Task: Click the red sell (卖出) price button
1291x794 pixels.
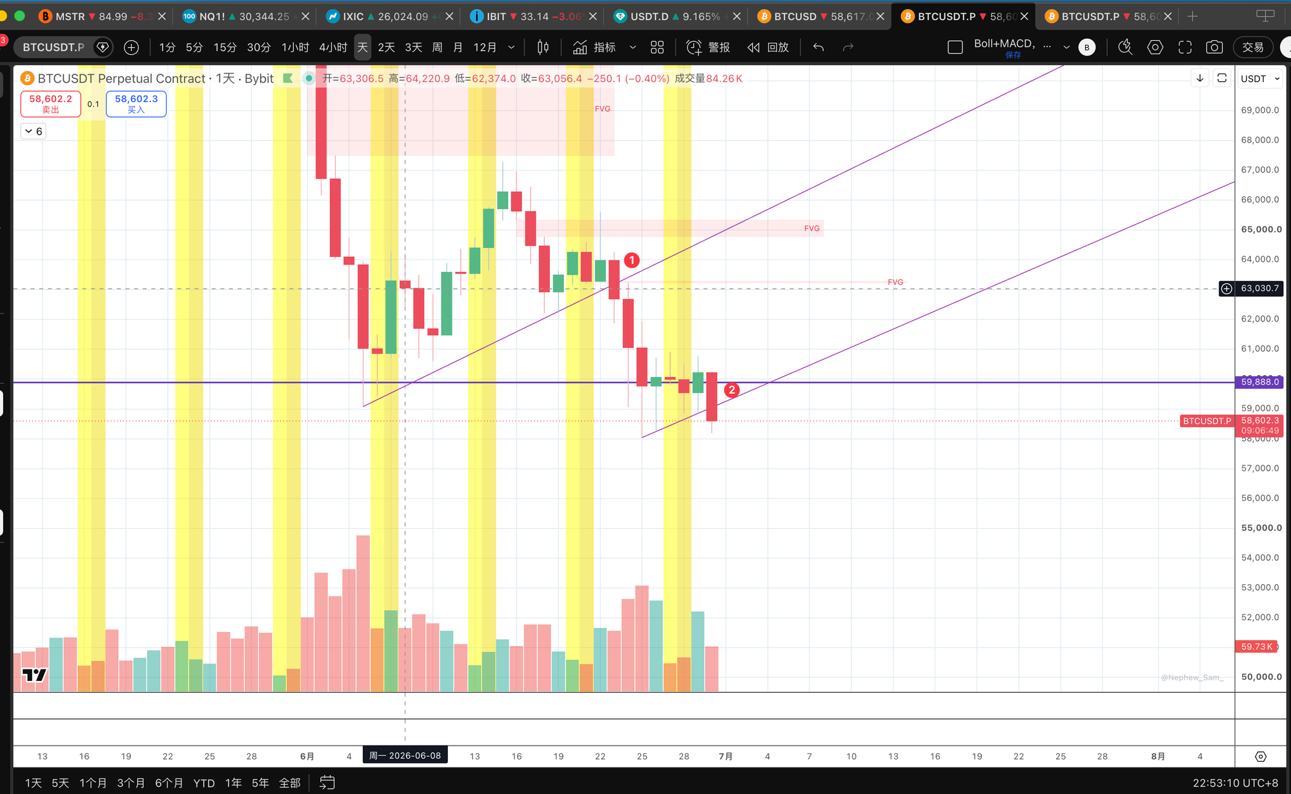Action: [x=50, y=103]
